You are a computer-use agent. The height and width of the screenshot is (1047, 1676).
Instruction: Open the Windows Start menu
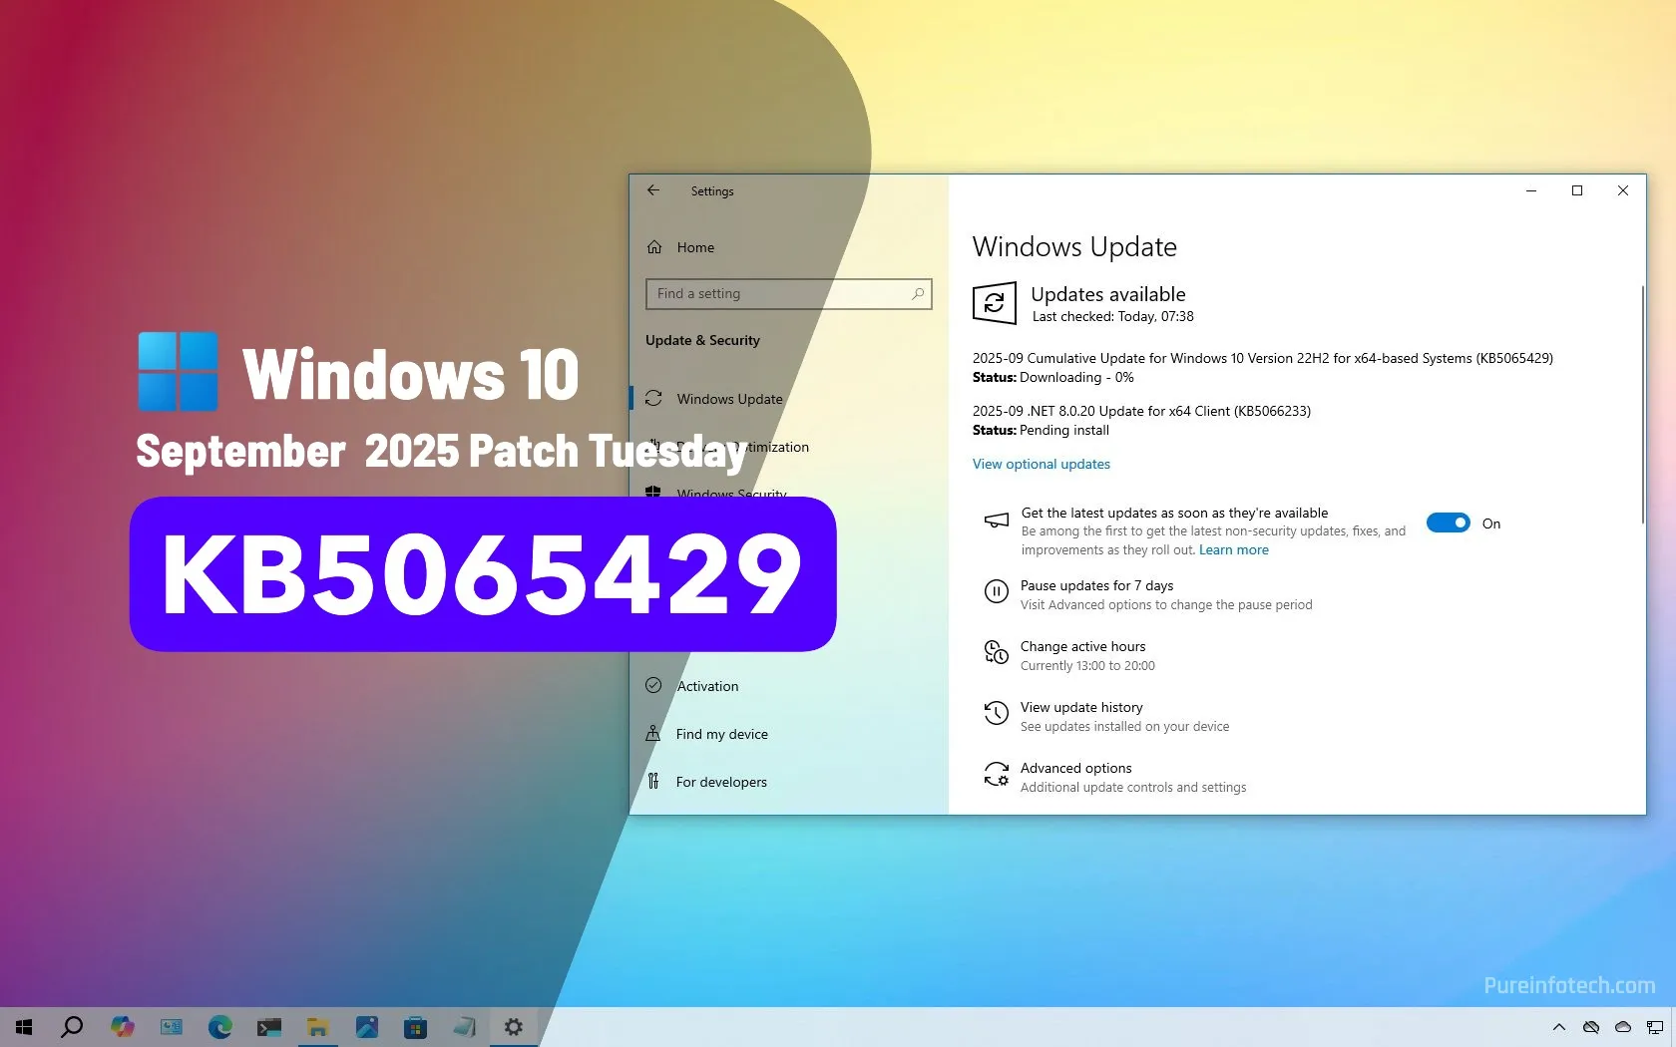coord(24,1026)
